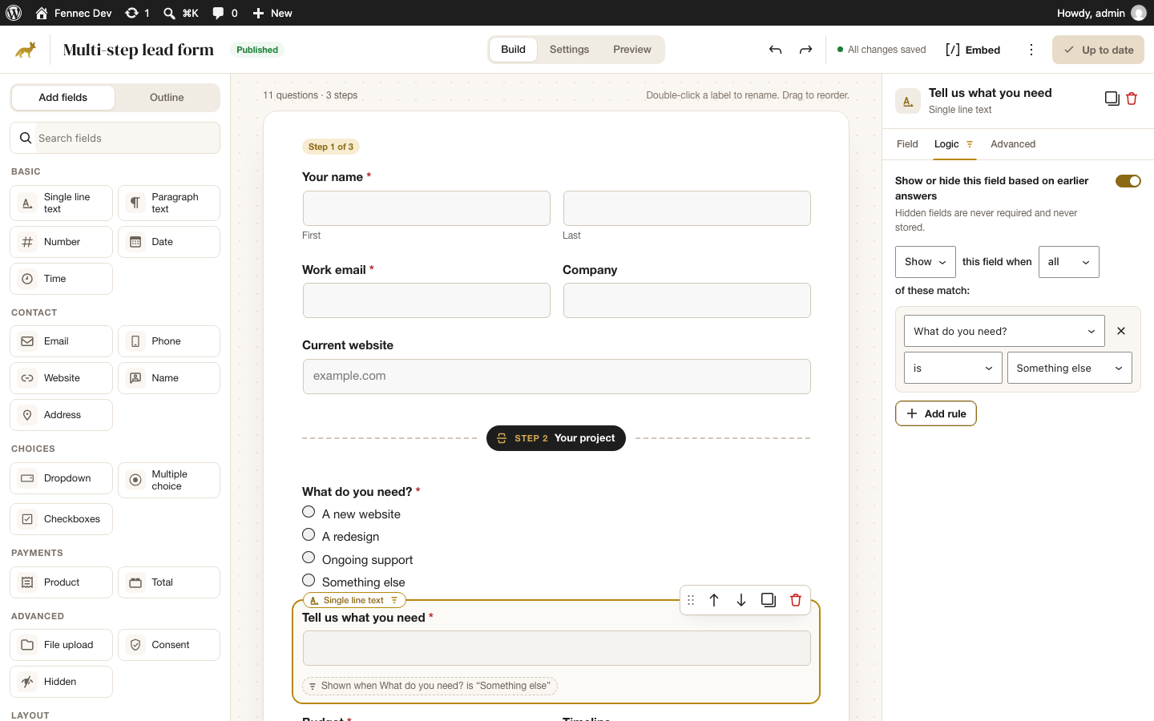Open the 'all' match mode dropdown
Screen dimensions: 1154x721
[1069, 262]
